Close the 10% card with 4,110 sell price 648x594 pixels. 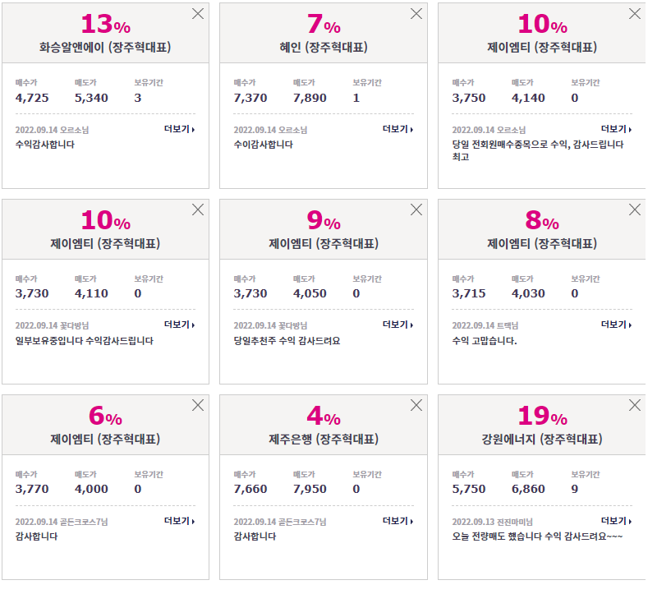pos(198,210)
